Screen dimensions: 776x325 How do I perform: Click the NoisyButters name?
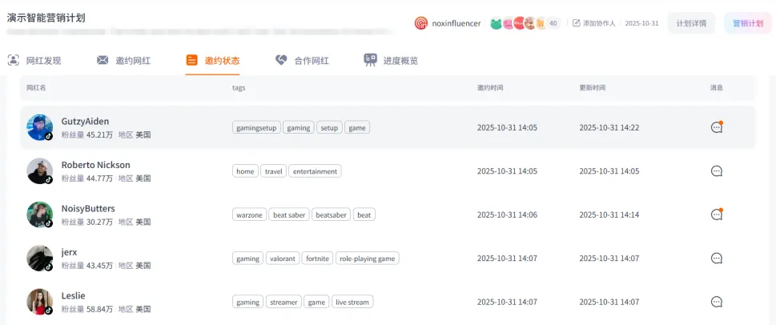coord(88,208)
